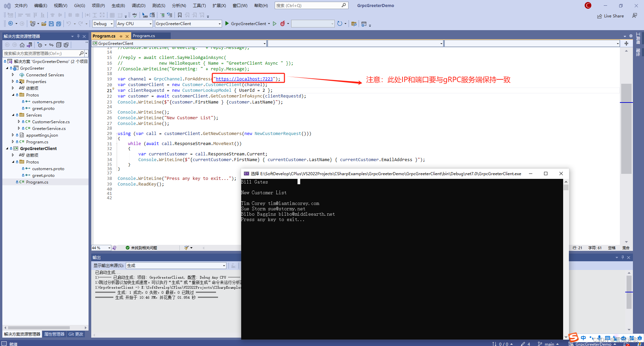Click the 搜索 (Ctrl+Q) search box
Image resolution: width=644 pixels, height=346 pixels.
coord(311,5)
